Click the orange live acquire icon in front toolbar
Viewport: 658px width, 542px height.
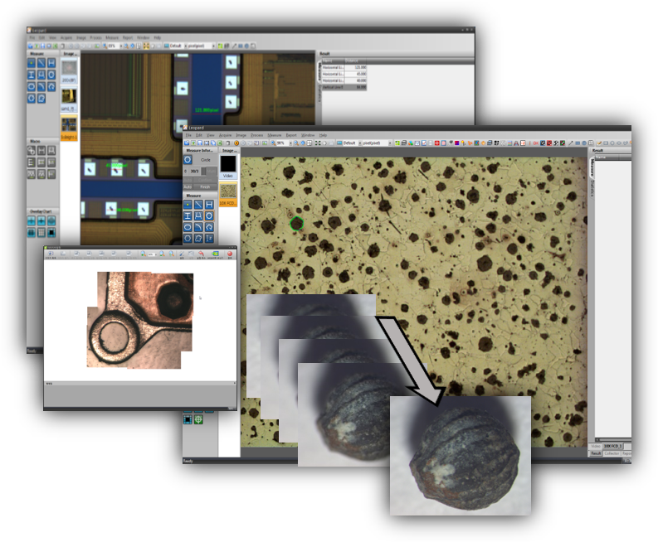pos(236,143)
